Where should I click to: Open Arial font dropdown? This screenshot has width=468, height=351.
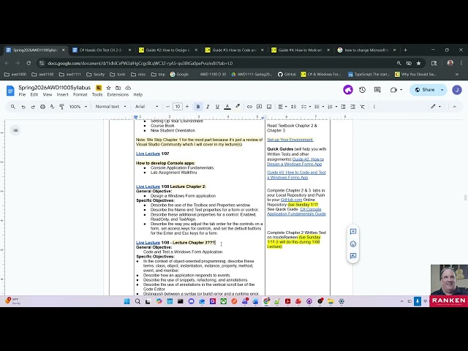[x=146, y=107]
